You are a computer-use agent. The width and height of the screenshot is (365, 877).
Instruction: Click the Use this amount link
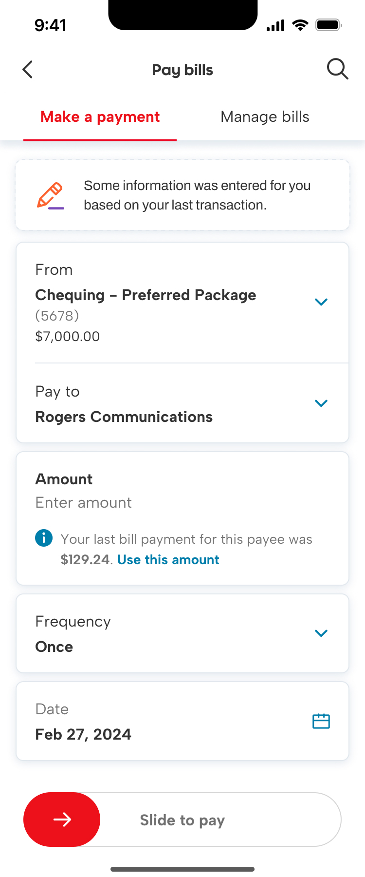[x=168, y=559]
